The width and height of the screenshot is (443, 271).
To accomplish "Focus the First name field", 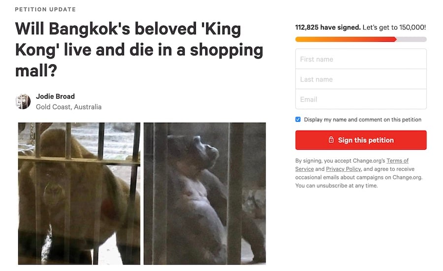I will click(x=361, y=59).
